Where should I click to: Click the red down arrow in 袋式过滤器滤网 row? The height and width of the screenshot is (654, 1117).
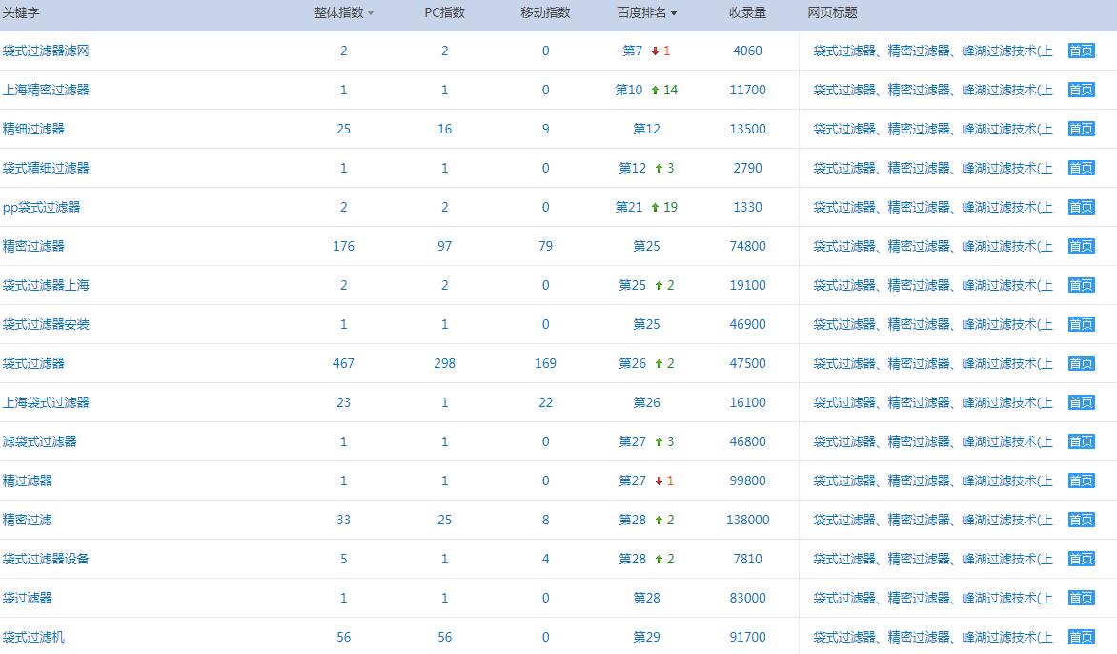click(656, 51)
